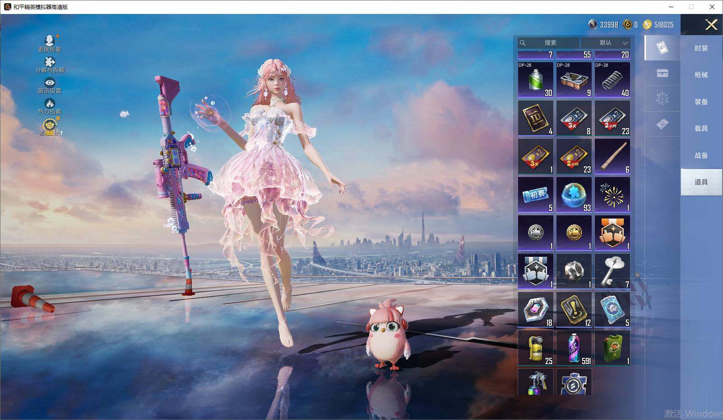Select the gold exclamation card item
This screenshot has height=420, width=723.
(574, 310)
